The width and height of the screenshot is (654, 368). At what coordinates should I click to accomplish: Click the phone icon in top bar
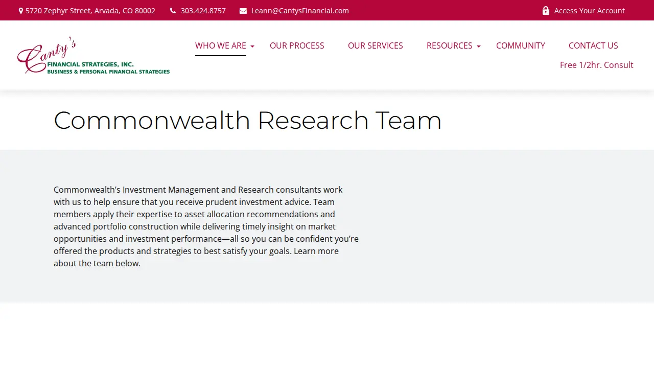click(173, 11)
